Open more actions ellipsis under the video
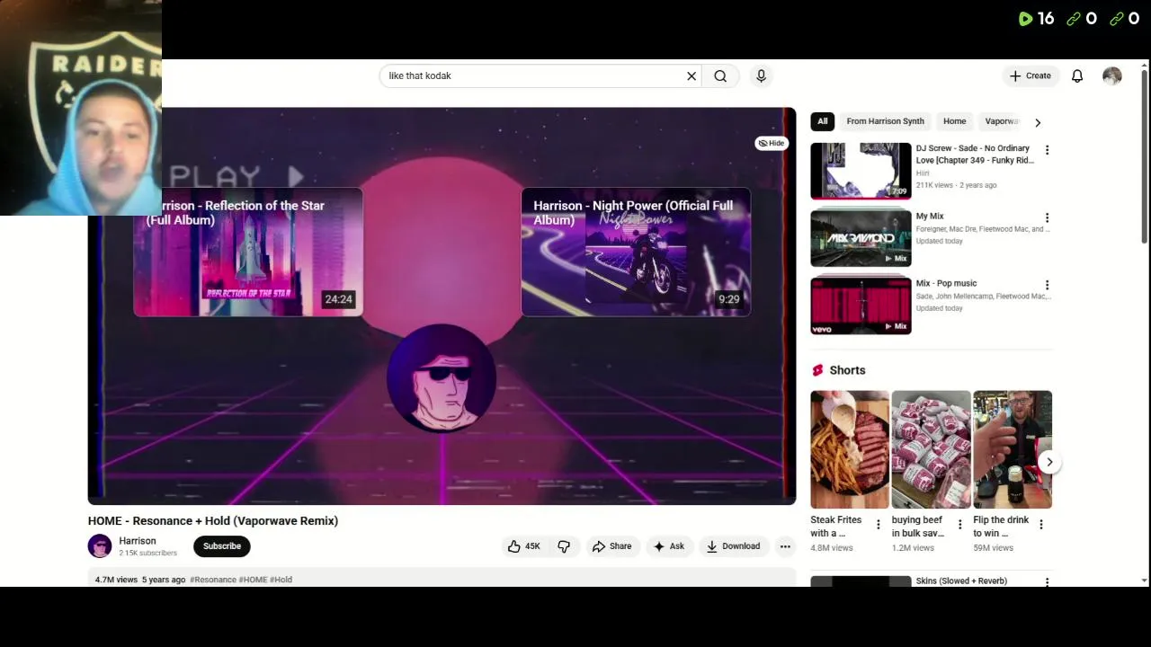The height and width of the screenshot is (647, 1151). [785, 546]
